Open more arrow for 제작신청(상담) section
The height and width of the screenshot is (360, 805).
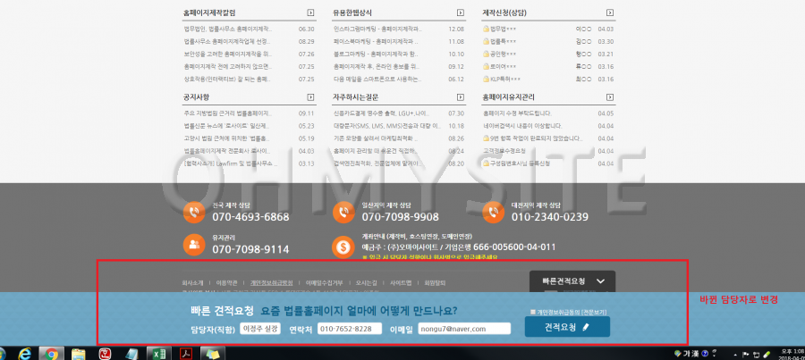click(609, 13)
